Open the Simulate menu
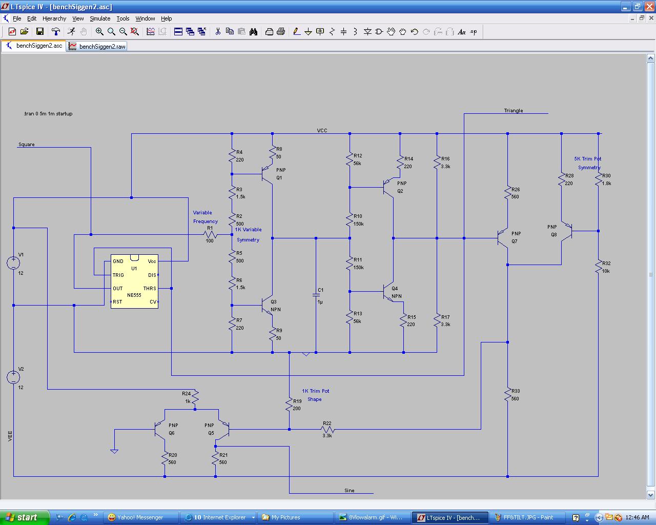The image size is (656, 525). point(100,18)
